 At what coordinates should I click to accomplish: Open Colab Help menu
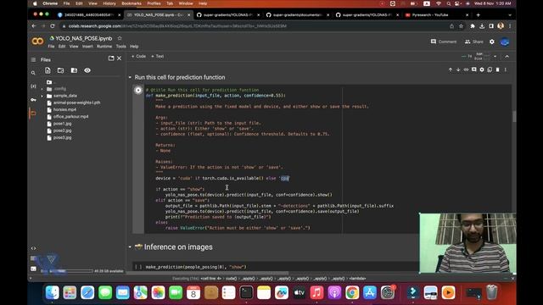(x=134, y=47)
